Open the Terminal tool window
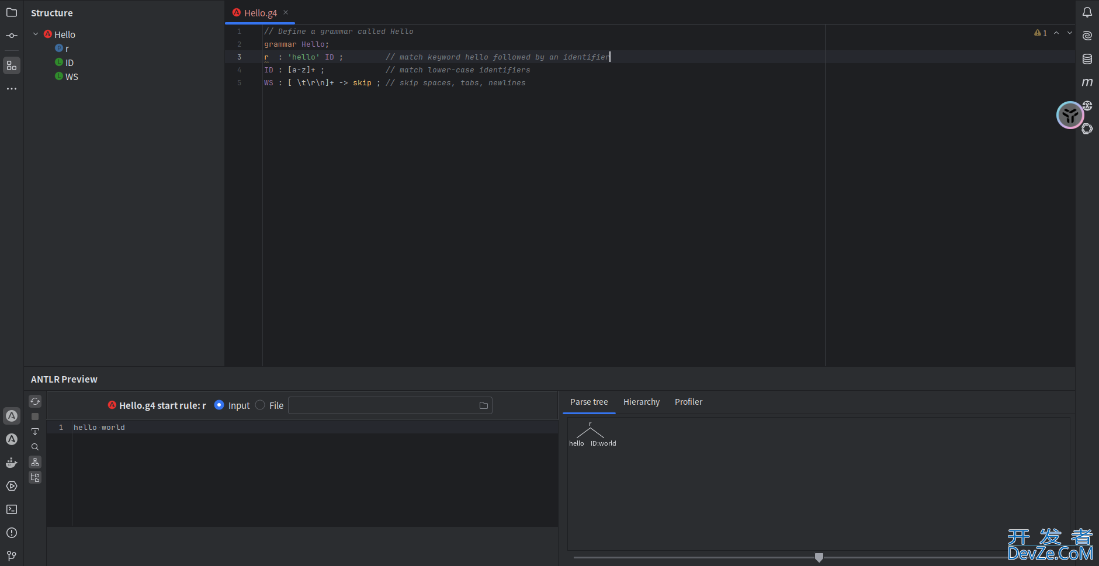 pos(12,509)
